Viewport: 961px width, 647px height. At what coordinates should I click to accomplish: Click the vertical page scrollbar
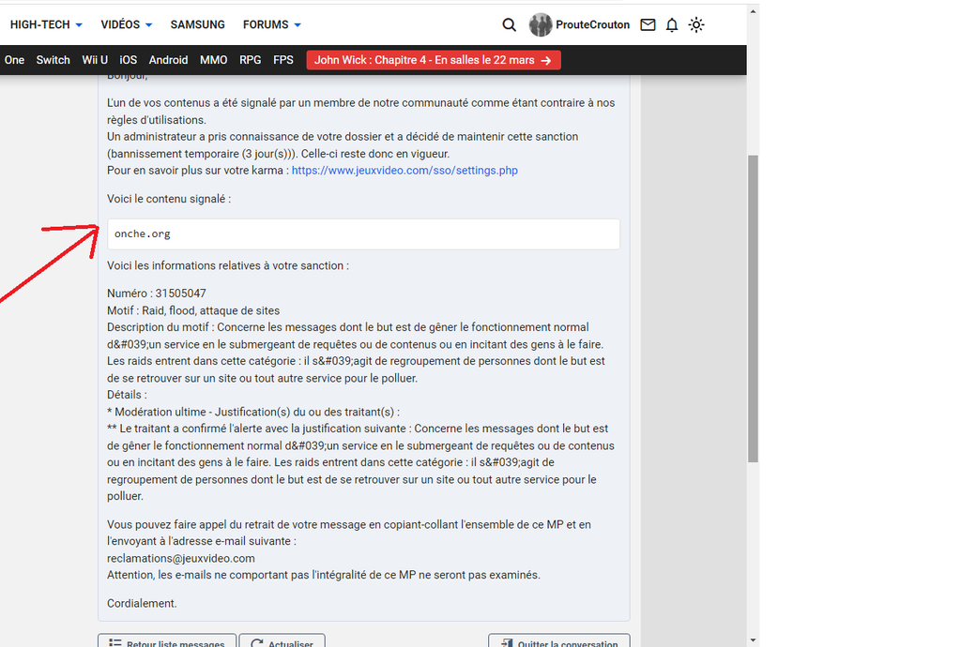tap(753, 309)
